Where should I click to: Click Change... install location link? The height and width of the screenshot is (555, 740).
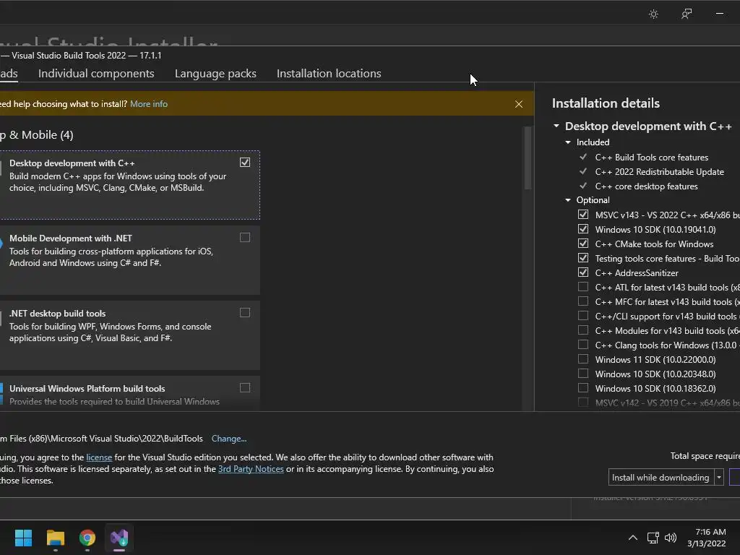point(229,439)
